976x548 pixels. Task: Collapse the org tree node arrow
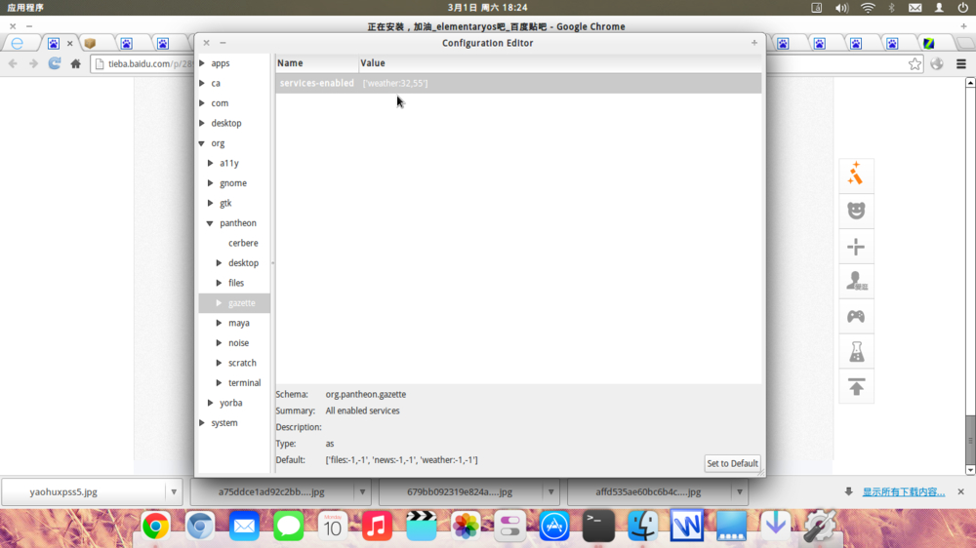pyautogui.click(x=202, y=143)
